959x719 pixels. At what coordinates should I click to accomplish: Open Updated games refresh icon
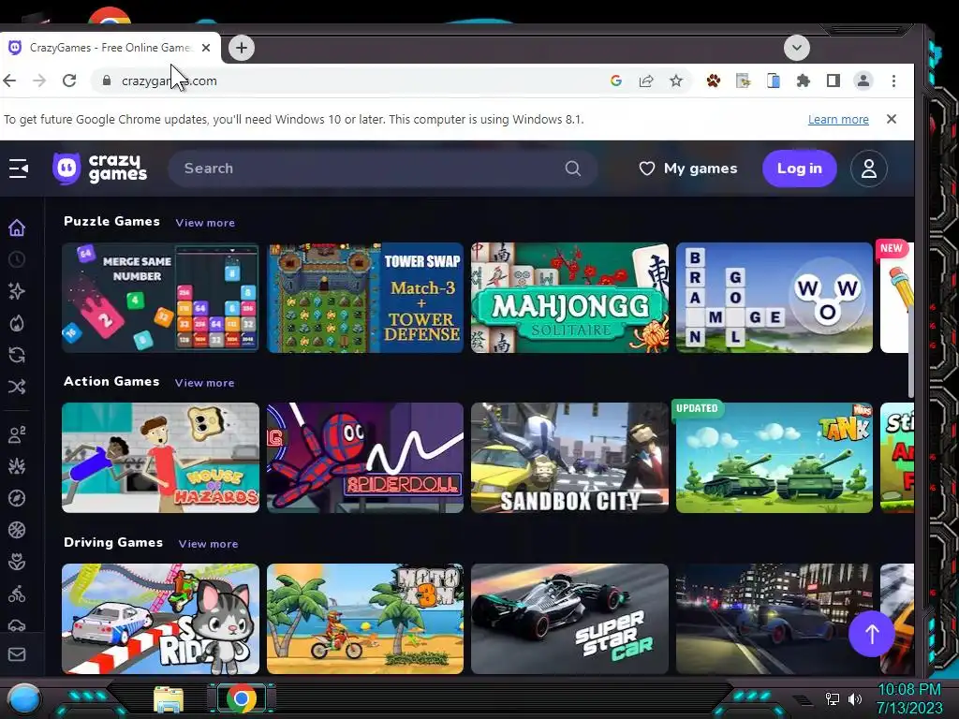click(x=17, y=355)
